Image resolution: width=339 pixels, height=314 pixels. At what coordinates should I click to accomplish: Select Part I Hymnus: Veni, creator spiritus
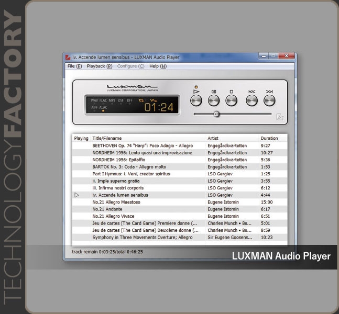180,174
